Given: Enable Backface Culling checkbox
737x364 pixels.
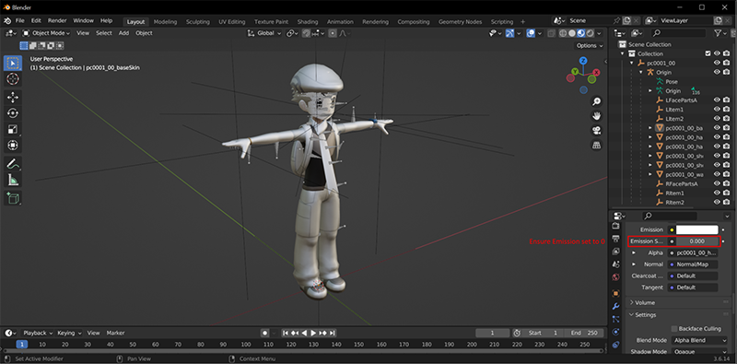Looking at the screenshot, I should [x=674, y=329].
